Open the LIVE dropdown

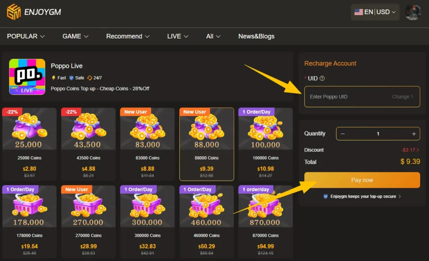click(177, 36)
